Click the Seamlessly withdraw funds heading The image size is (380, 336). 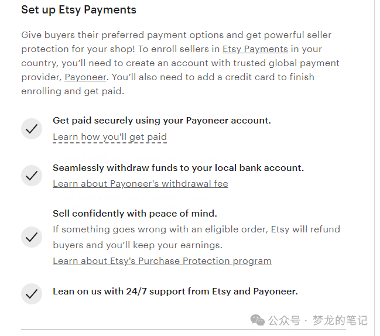pyautogui.click(x=179, y=168)
